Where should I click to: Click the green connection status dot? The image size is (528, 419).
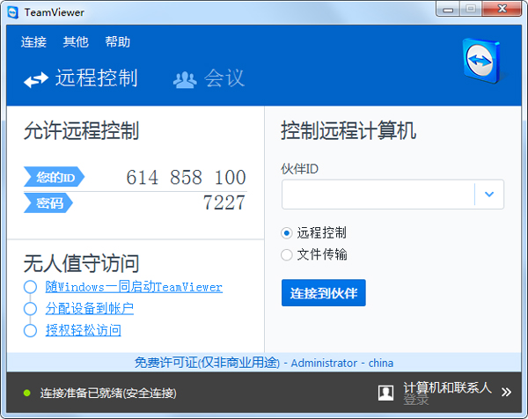[27, 393]
